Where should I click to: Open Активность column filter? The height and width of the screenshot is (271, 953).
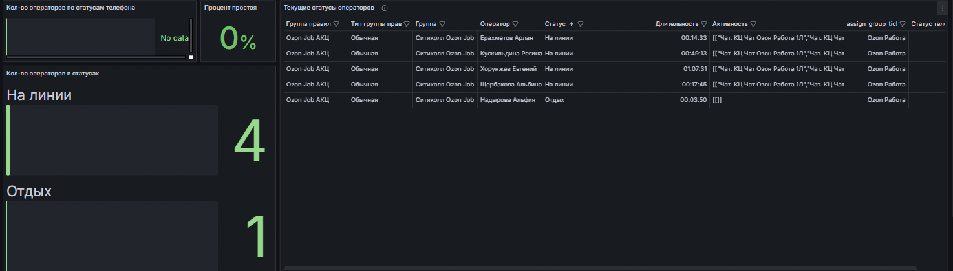[753, 24]
